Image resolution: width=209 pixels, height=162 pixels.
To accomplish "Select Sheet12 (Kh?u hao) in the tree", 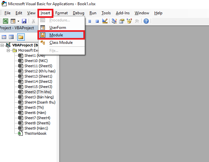I will click(x=40, y=71).
